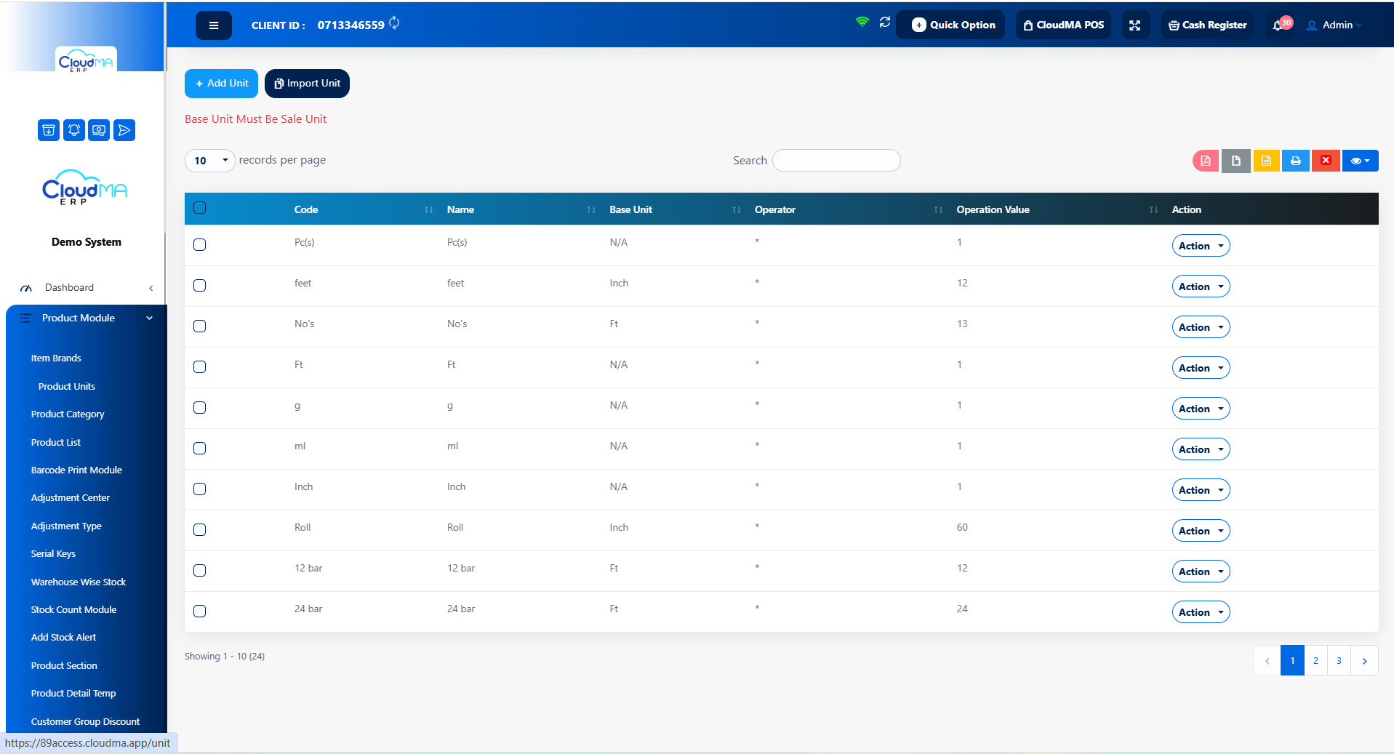Check the feet row checkbox
Viewport: 1394px width, 754px height.
[x=200, y=285]
